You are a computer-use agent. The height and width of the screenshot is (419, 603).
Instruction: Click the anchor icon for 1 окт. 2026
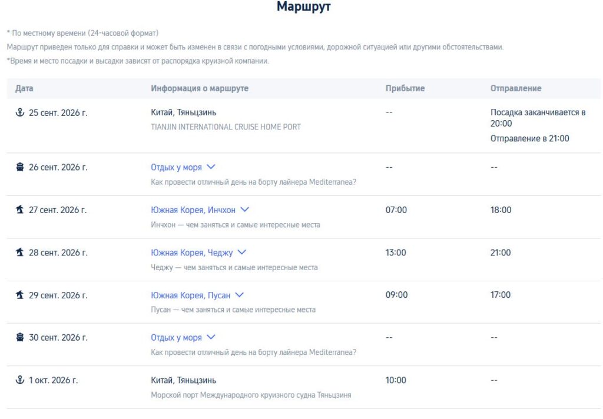(x=19, y=380)
